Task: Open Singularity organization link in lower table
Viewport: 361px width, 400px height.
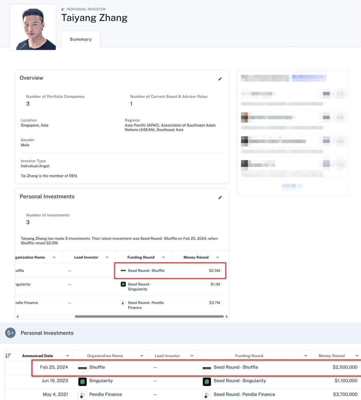Action: [101, 381]
